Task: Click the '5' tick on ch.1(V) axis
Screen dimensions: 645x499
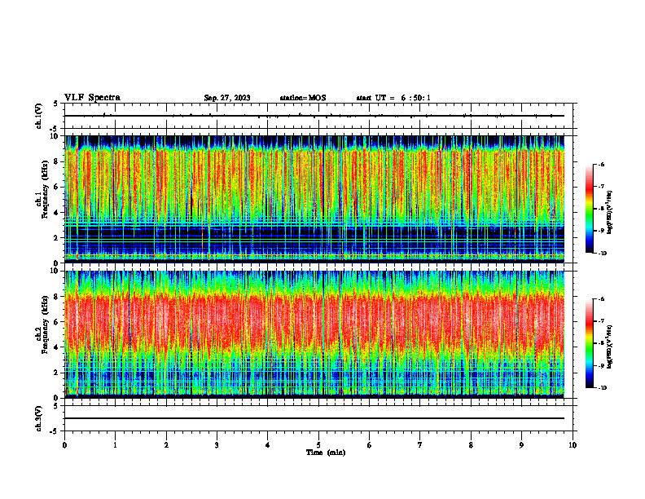Action: (x=55, y=104)
